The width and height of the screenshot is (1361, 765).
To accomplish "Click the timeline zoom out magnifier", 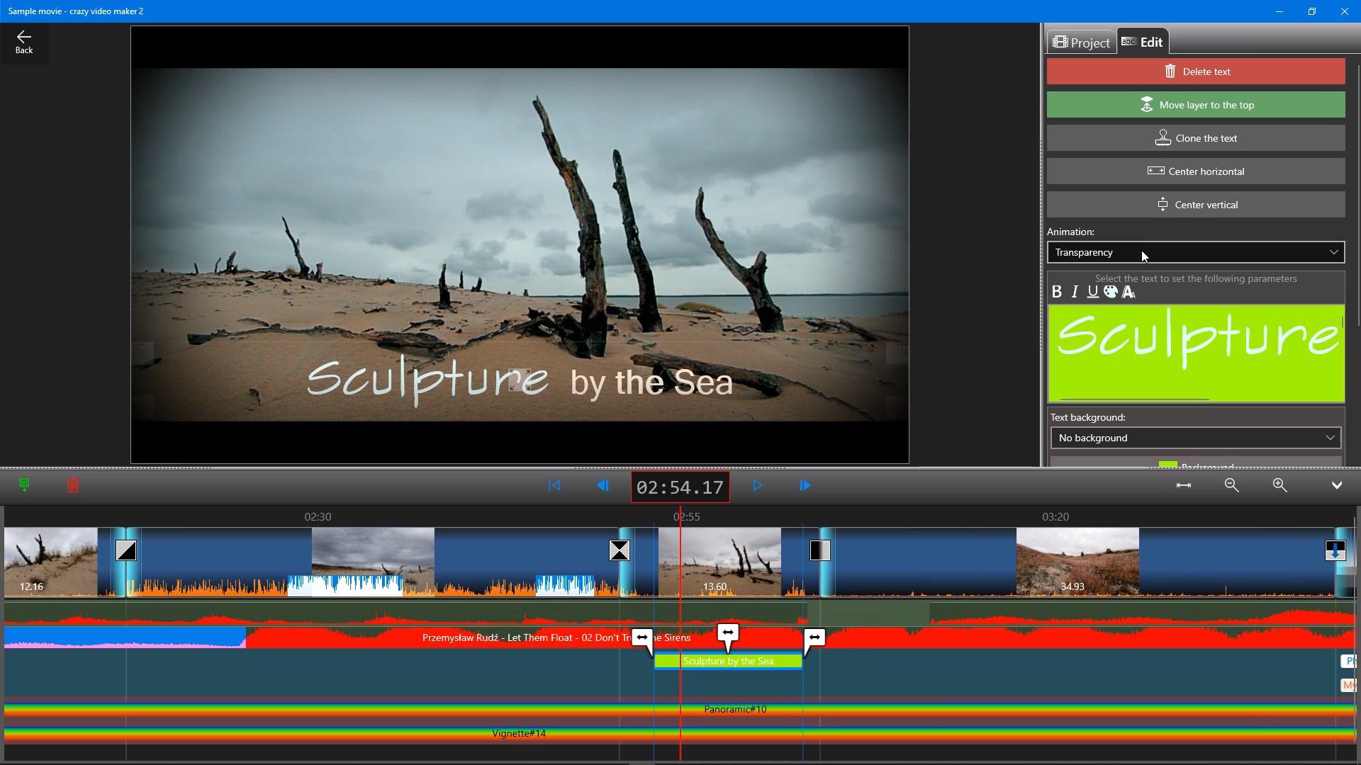I will click(1232, 485).
